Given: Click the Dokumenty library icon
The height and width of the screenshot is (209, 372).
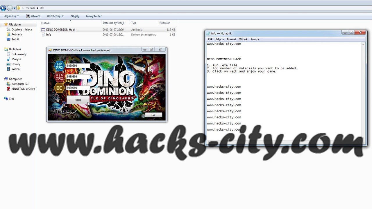Looking at the screenshot, I should [x=8, y=54].
